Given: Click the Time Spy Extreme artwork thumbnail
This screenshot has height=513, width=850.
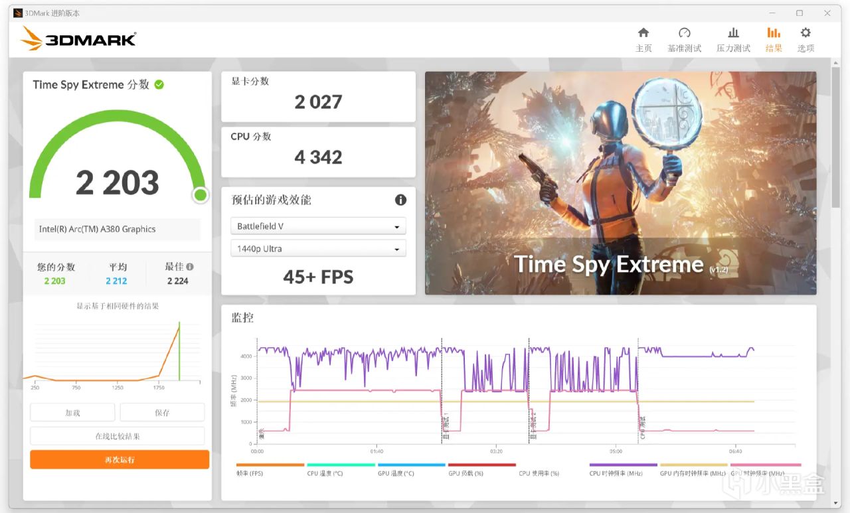Looking at the screenshot, I should click(x=620, y=183).
